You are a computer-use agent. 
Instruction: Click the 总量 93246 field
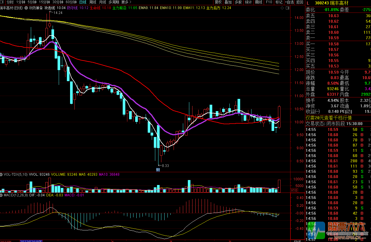[322, 89]
